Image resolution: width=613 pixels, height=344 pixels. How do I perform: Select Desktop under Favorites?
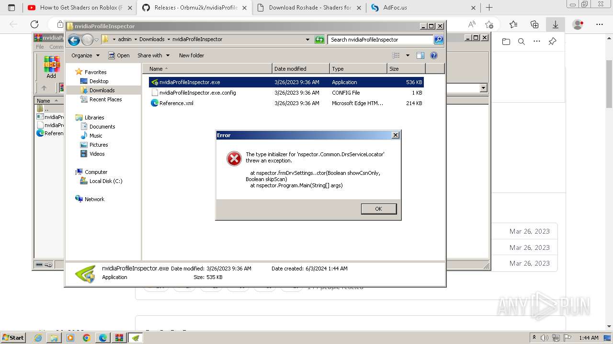point(99,81)
